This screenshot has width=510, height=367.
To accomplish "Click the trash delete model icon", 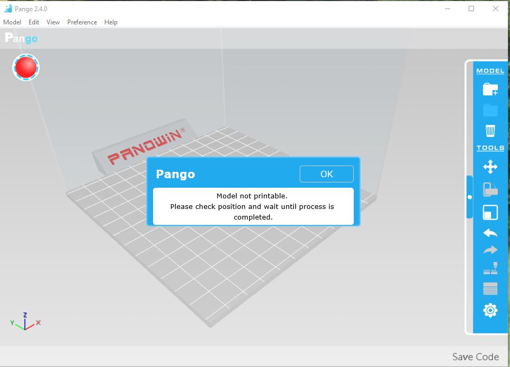I will [490, 130].
